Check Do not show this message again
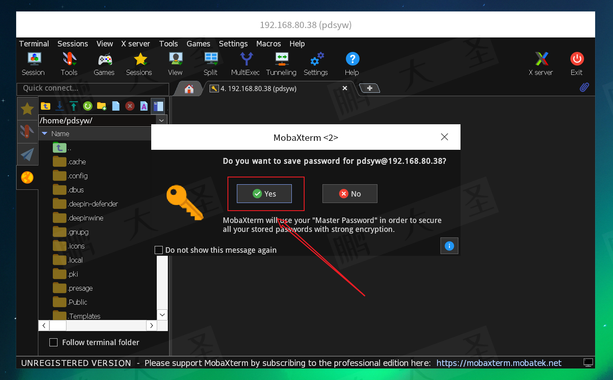Screen dimensions: 613x380 158,250
